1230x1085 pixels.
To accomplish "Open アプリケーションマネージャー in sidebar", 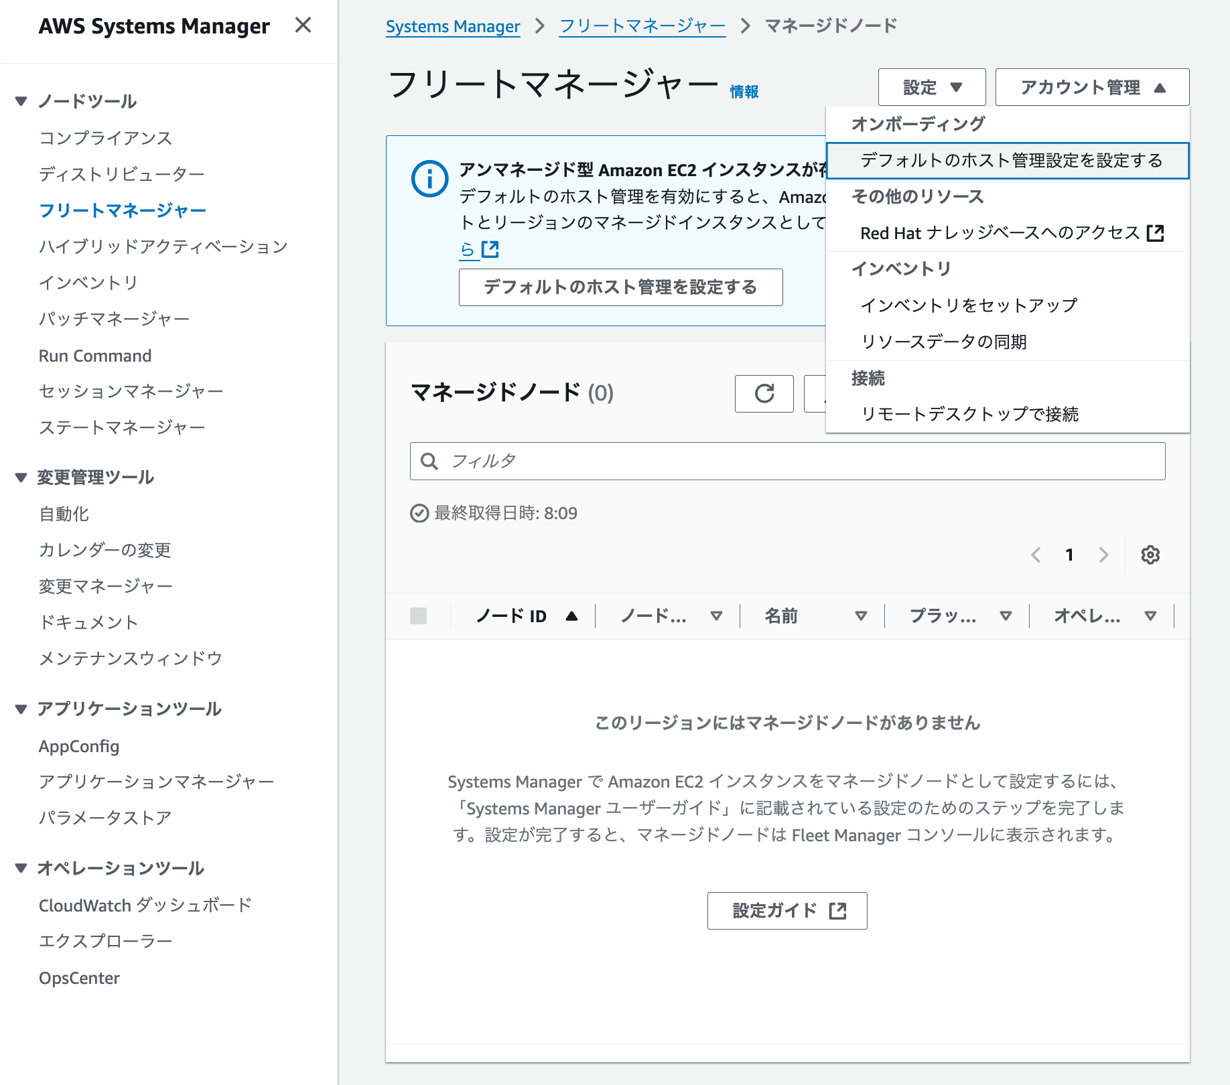I will pyautogui.click(x=157, y=782).
